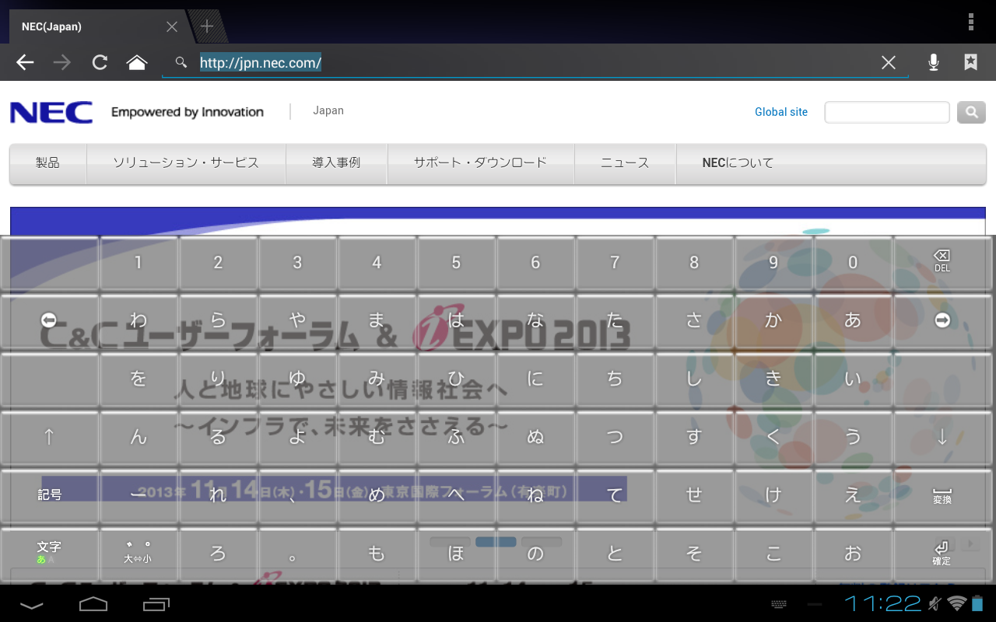Viewport: 996px width, 622px height.
Task: Open the browser overflow menu
Action: pos(971,22)
